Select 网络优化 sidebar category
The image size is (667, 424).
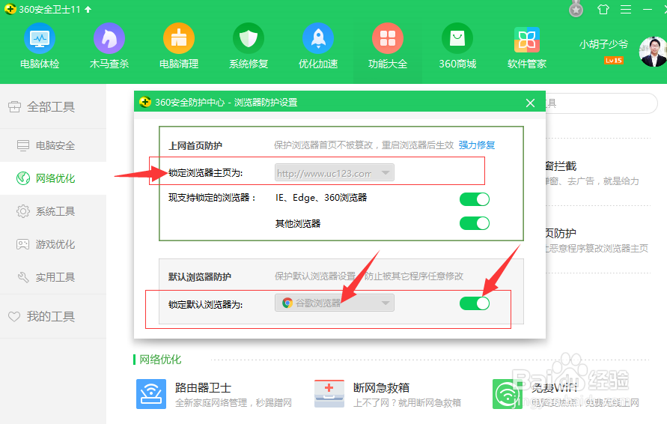[53, 178]
